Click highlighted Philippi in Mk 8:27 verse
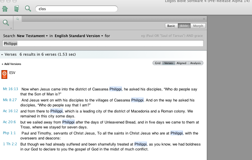252x160 pixels. pos(137,100)
